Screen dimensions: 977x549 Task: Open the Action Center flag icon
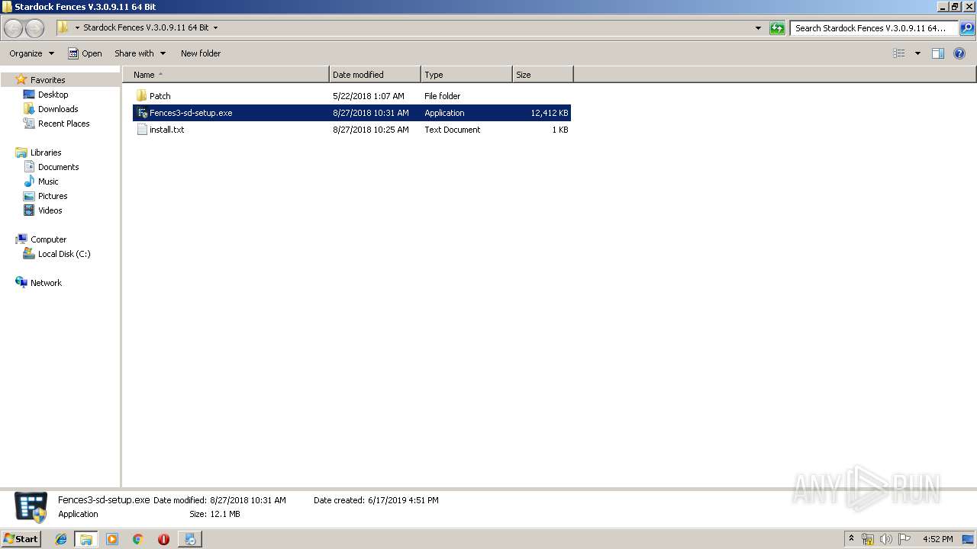[x=904, y=539]
